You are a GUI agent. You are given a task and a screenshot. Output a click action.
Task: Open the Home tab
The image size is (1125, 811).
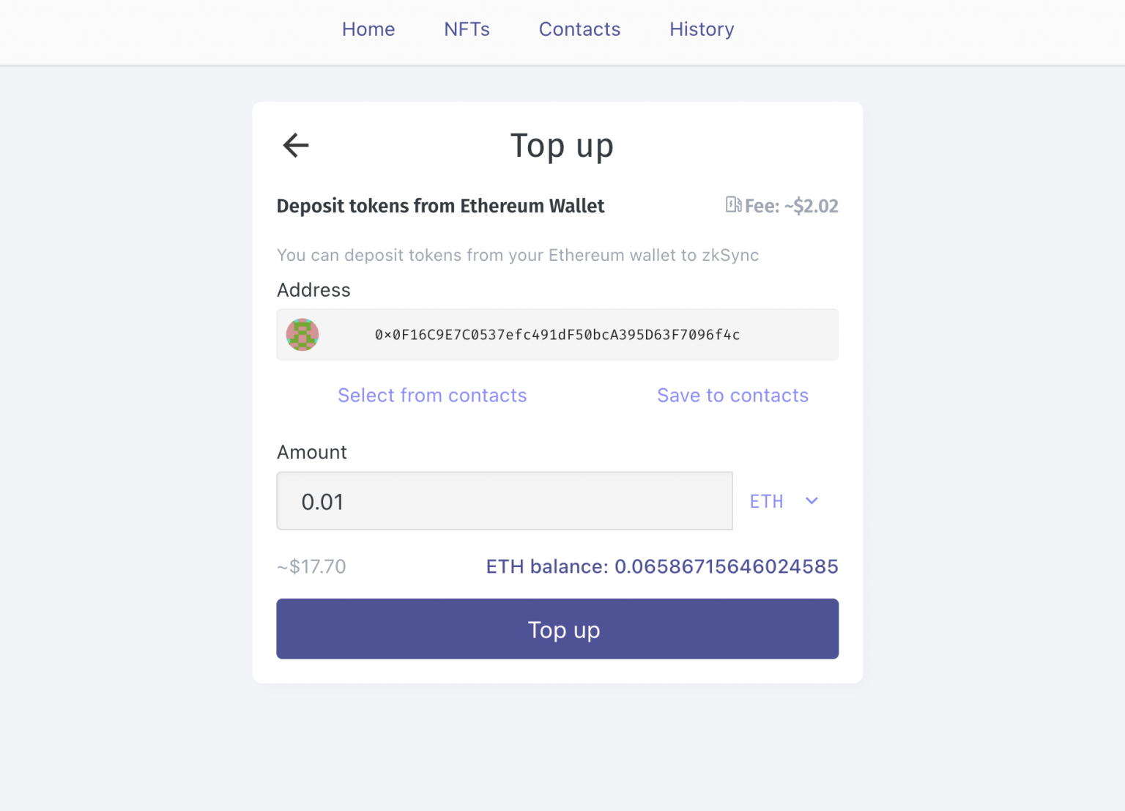tap(368, 29)
